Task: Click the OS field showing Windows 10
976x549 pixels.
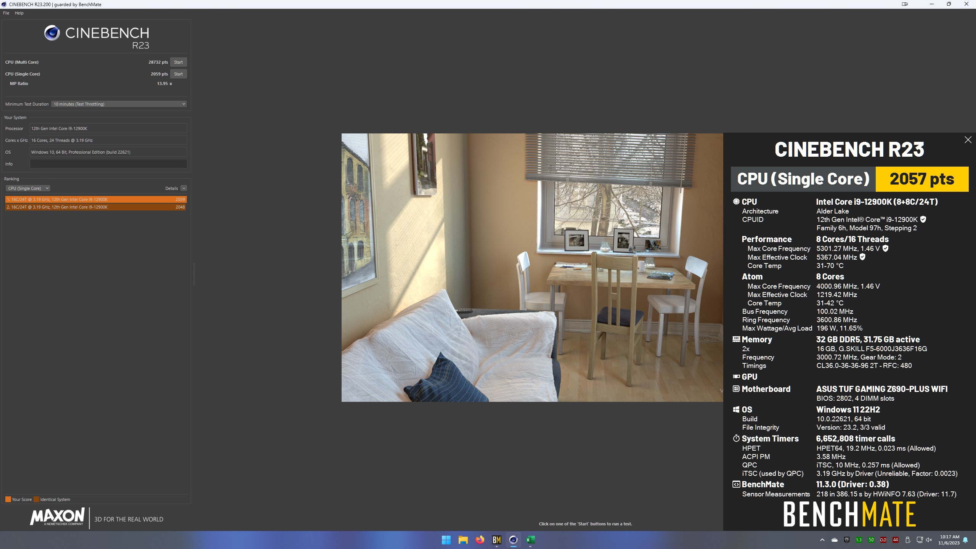Action: 108,152
